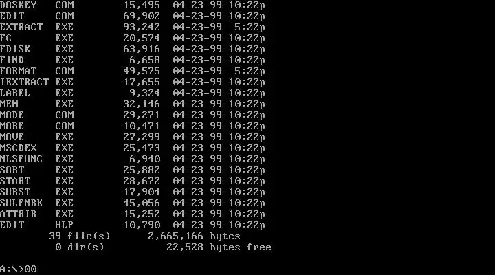Click the MEM EXE entry
Image resolution: width=495 pixels, height=275 pixels.
pos(133,104)
